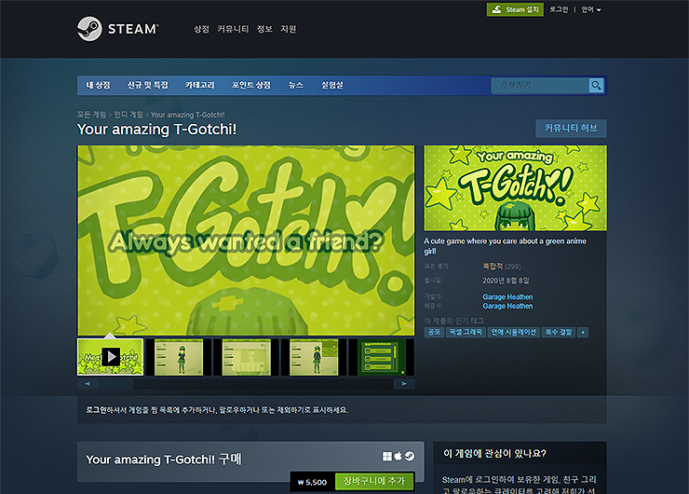
Task: Open the 커뮤니티 허브 button
Action: [571, 129]
